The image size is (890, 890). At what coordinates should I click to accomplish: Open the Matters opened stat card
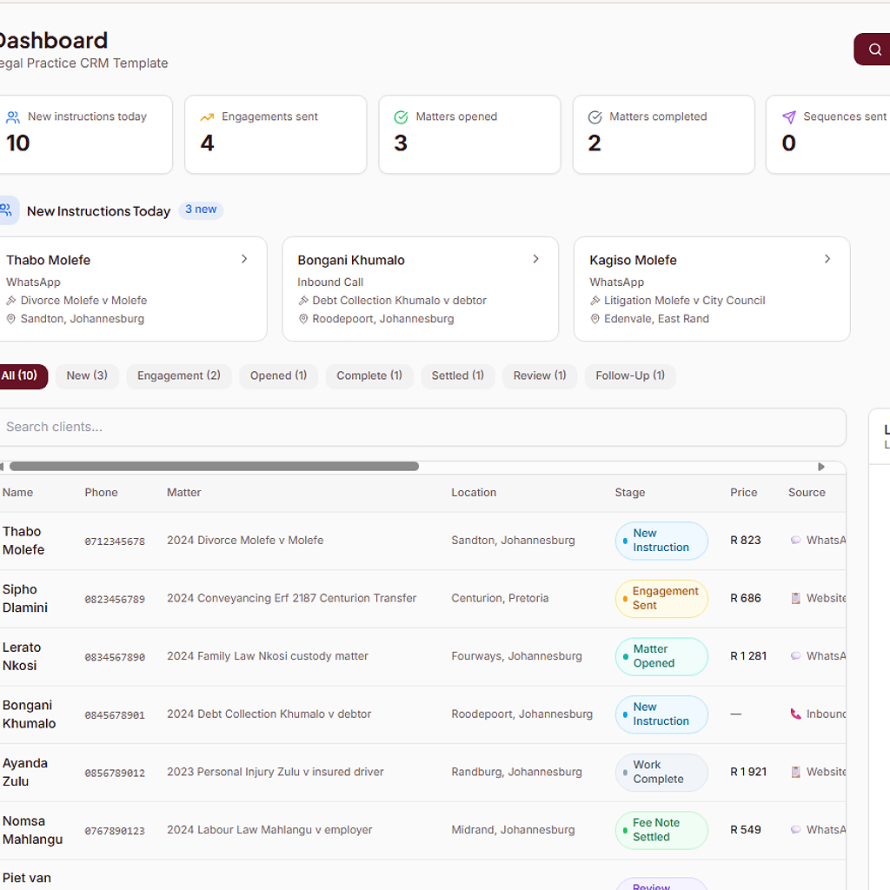[x=470, y=135]
